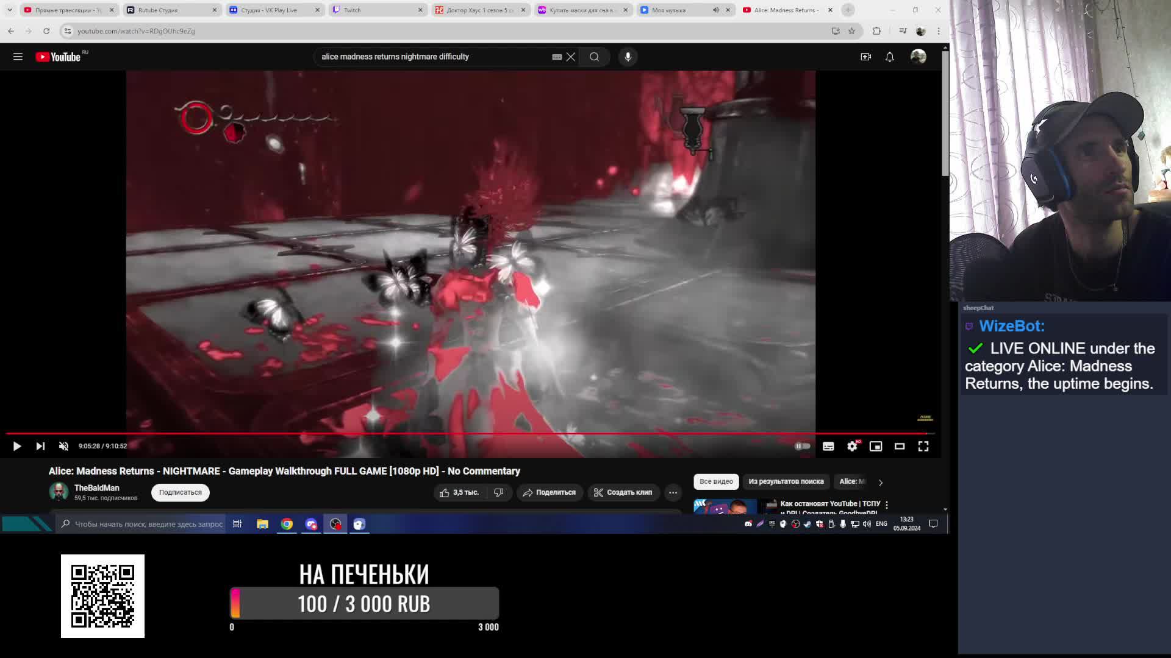The width and height of the screenshot is (1171, 658).
Task: Open YouTube hamburger guide menu
Action: (x=18, y=57)
